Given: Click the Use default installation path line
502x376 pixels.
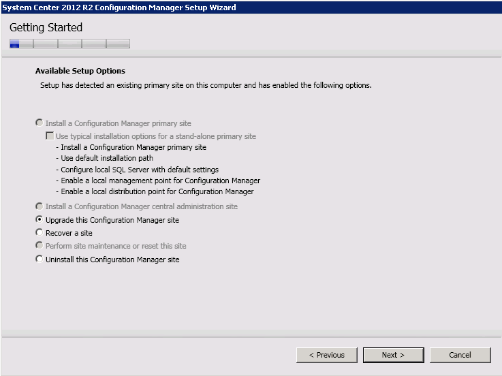Looking at the screenshot, I should (x=105, y=158).
